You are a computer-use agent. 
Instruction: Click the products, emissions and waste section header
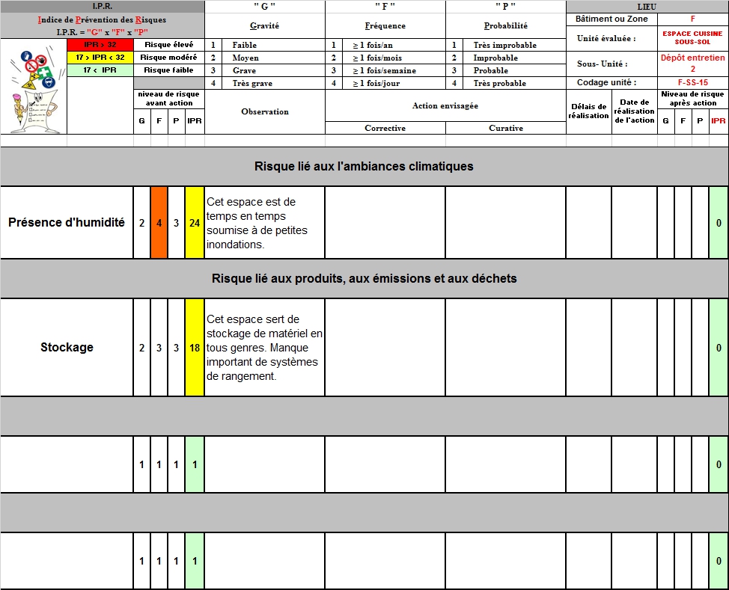tap(364, 278)
